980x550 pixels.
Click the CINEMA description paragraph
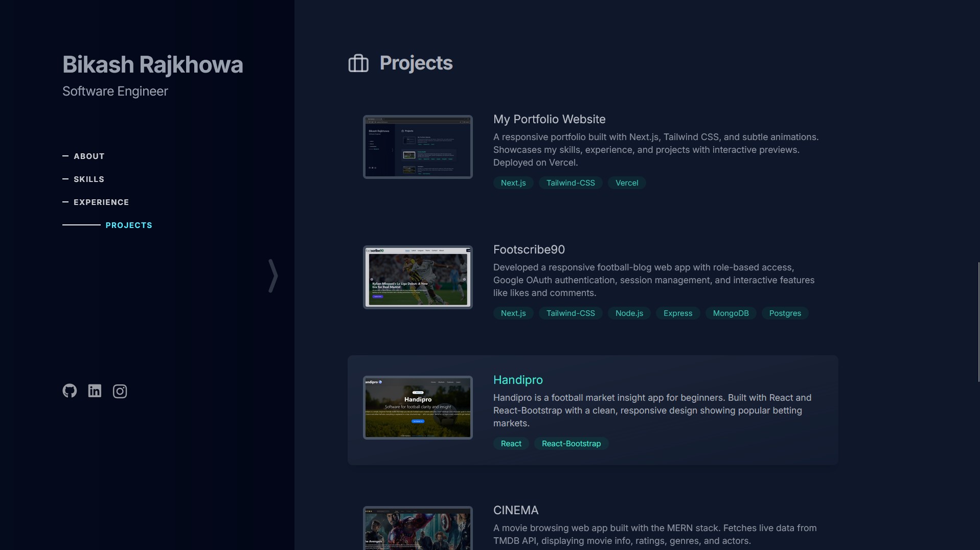(655, 534)
